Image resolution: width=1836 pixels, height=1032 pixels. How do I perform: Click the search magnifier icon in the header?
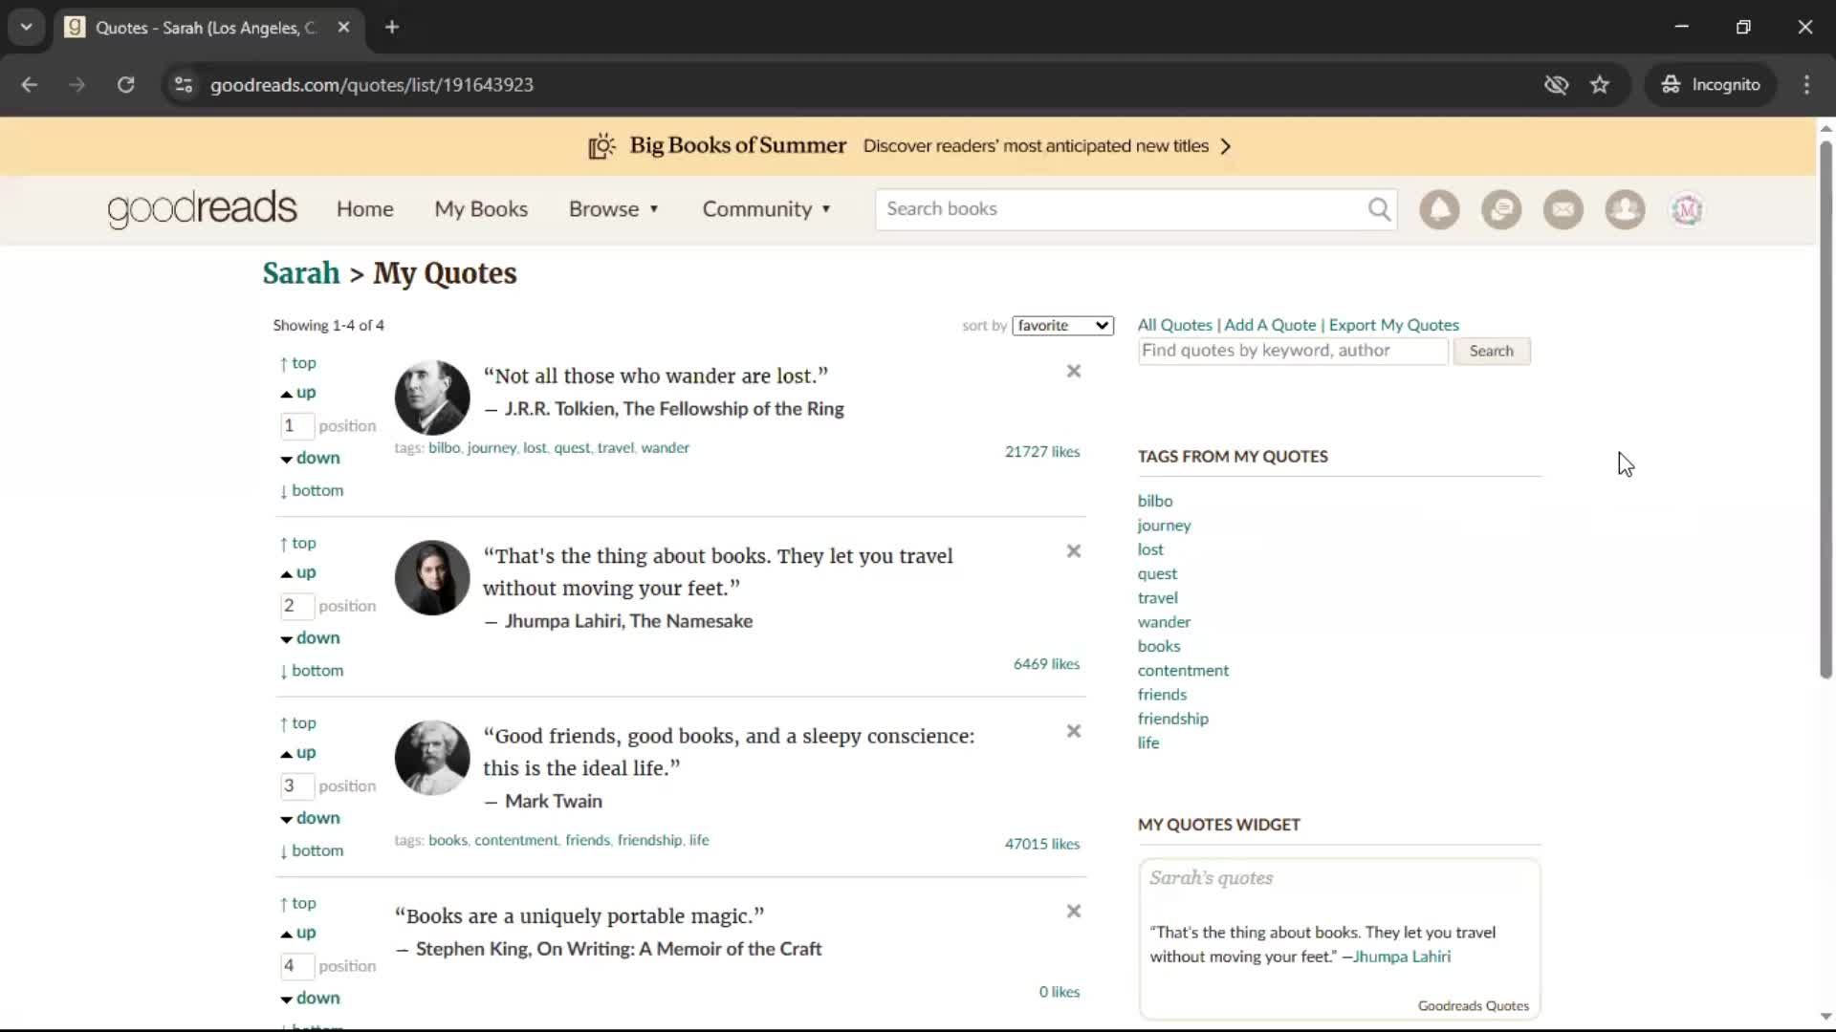1379,209
